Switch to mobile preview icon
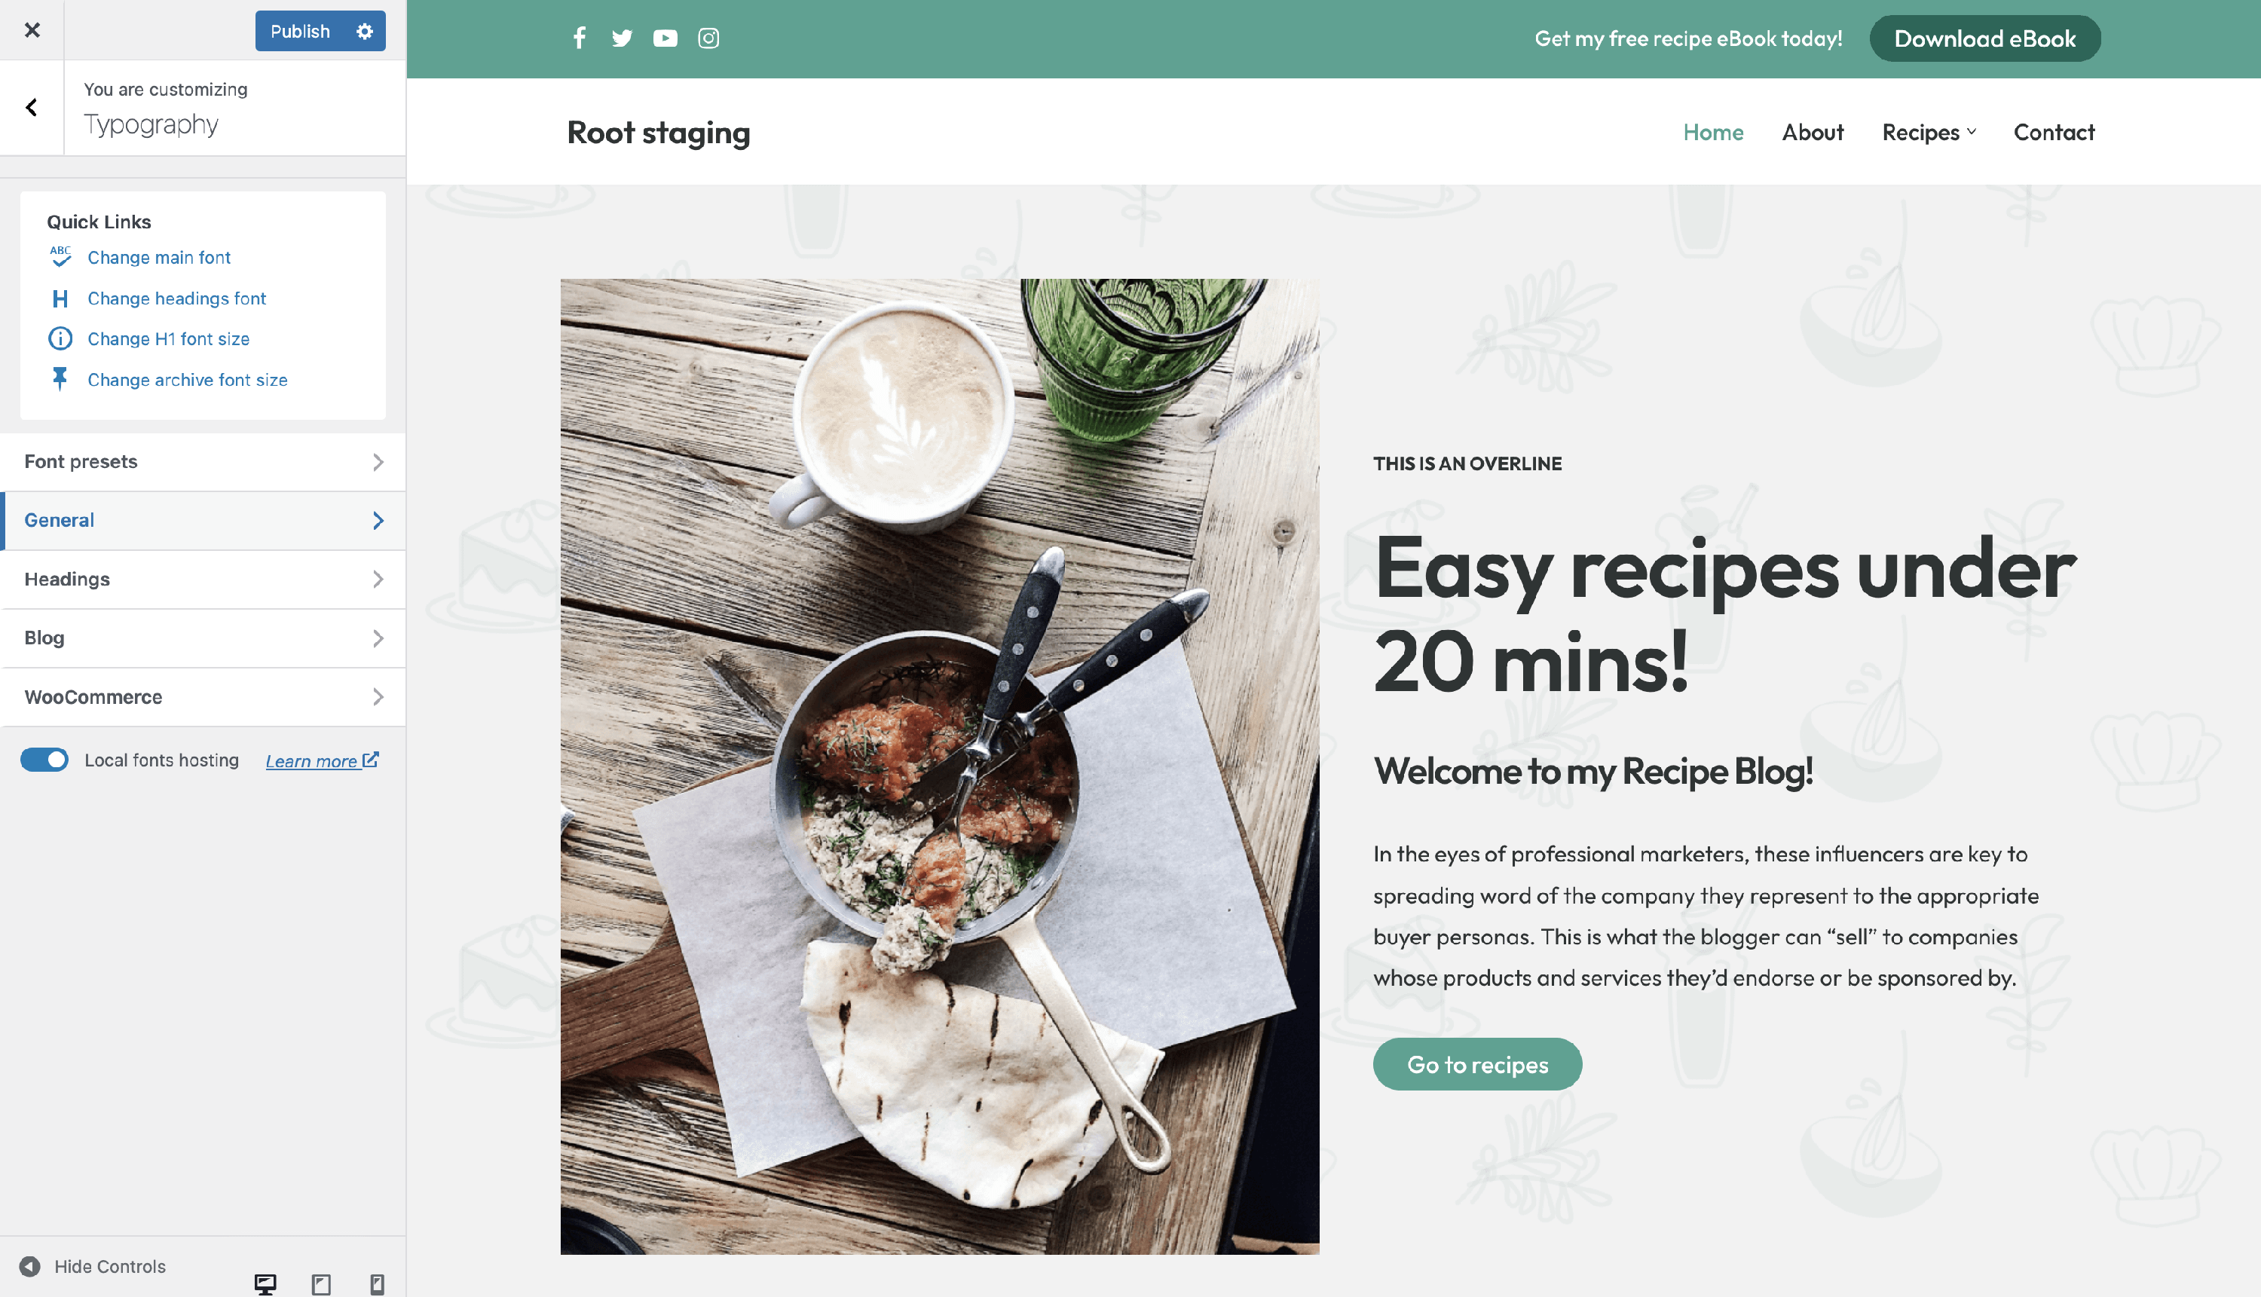Viewport: 2261px width, 1297px height. pyautogui.click(x=377, y=1283)
